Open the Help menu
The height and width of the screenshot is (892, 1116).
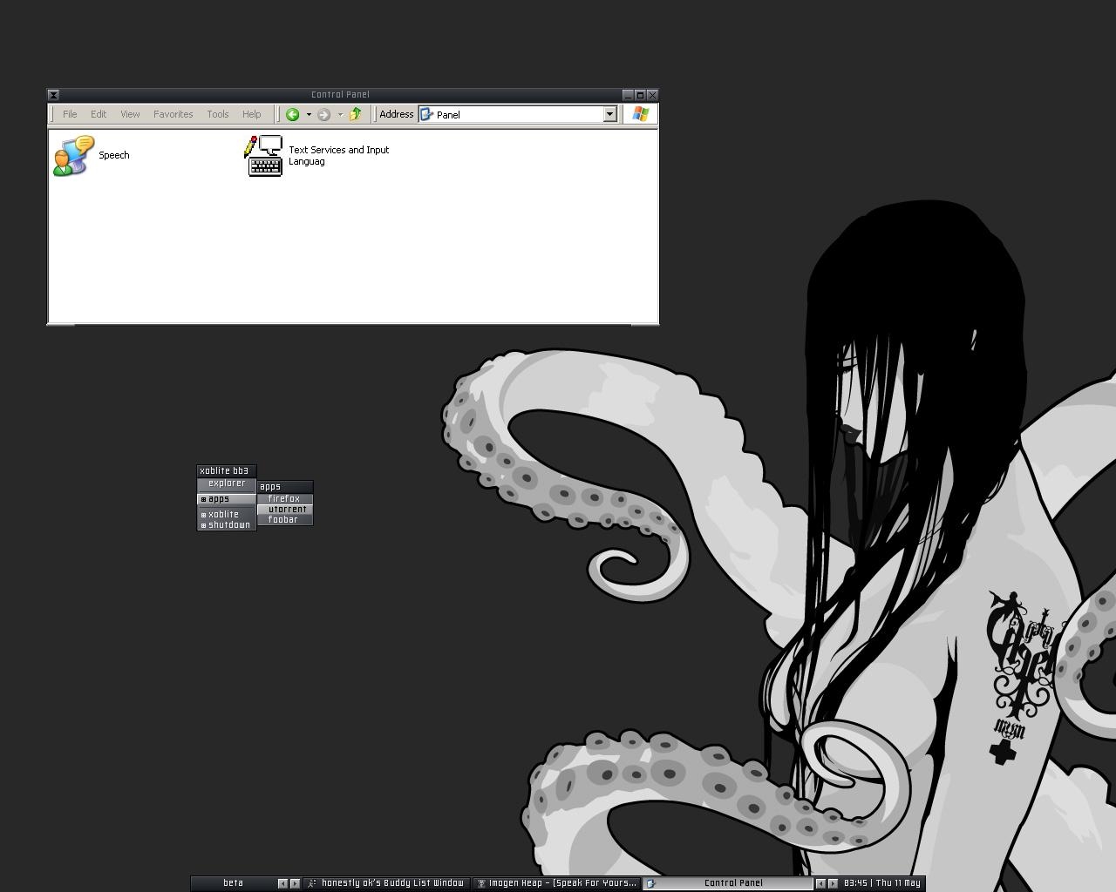252,114
